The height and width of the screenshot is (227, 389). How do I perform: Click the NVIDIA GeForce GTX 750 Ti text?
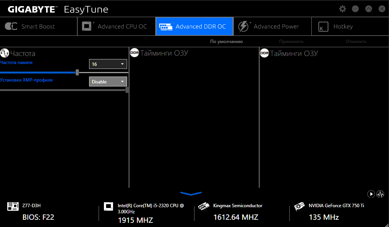pyautogui.click(x=336, y=206)
